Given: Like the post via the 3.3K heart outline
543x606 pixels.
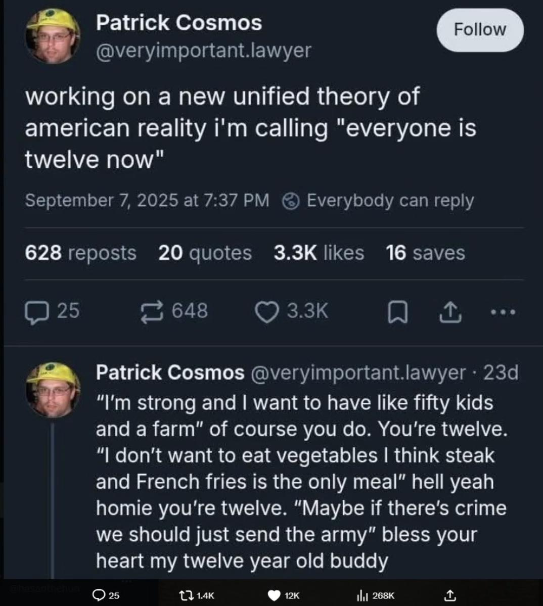Looking at the screenshot, I should pyautogui.click(x=267, y=312).
